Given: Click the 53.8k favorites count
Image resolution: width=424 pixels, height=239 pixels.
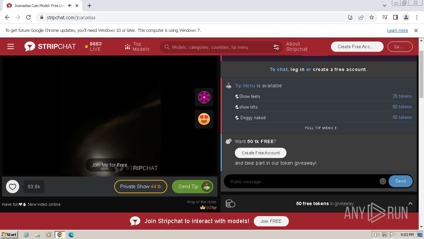Looking at the screenshot, I should coord(34,187).
